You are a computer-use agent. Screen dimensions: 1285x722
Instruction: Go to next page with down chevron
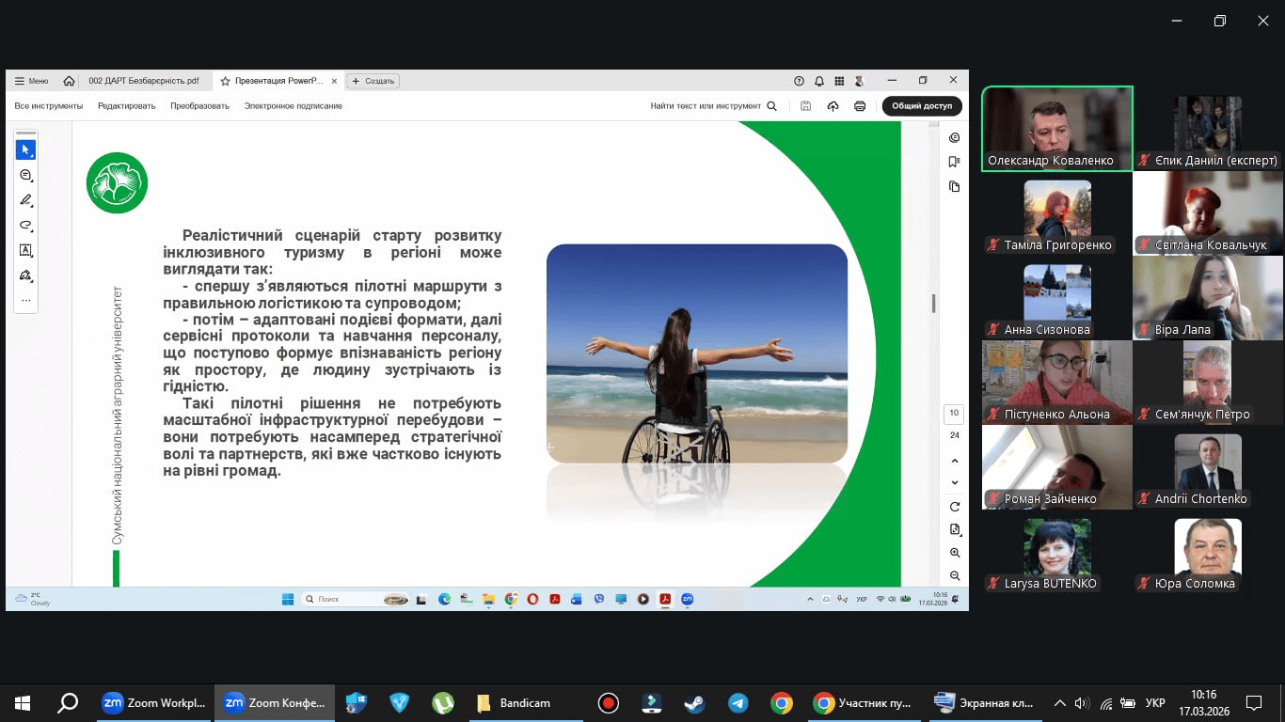pyautogui.click(x=955, y=482)
